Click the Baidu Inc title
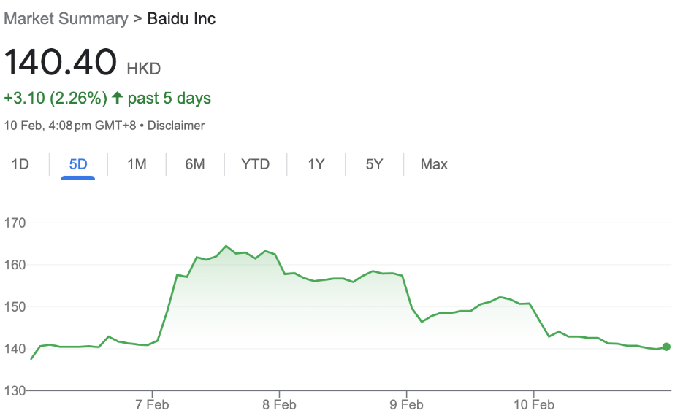 (x=181, y=19)
